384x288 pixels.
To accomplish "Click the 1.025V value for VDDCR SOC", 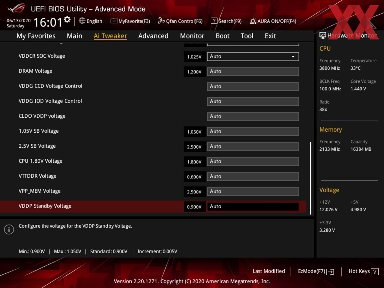I will (194, 57).
